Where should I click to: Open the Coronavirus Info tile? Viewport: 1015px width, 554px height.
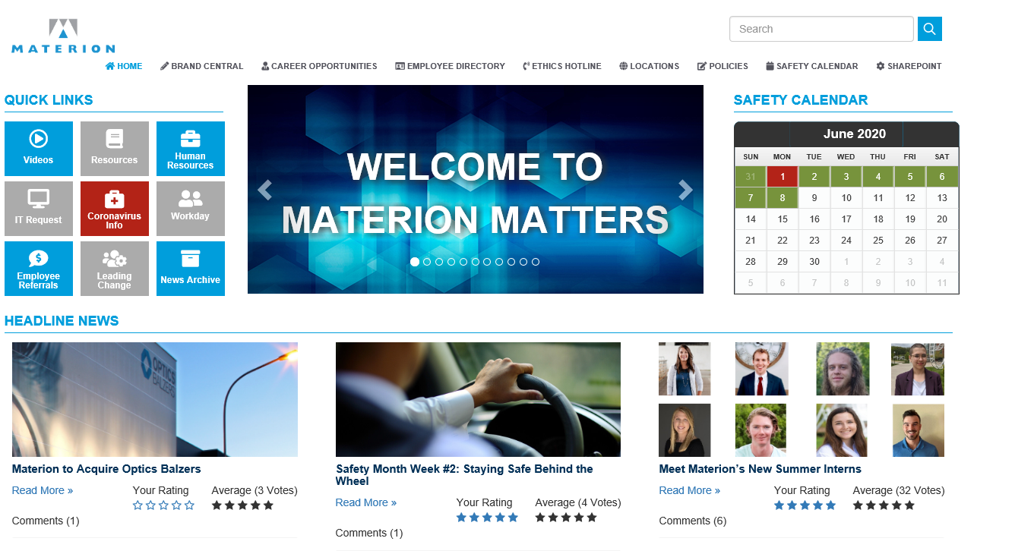pos(115,209)
